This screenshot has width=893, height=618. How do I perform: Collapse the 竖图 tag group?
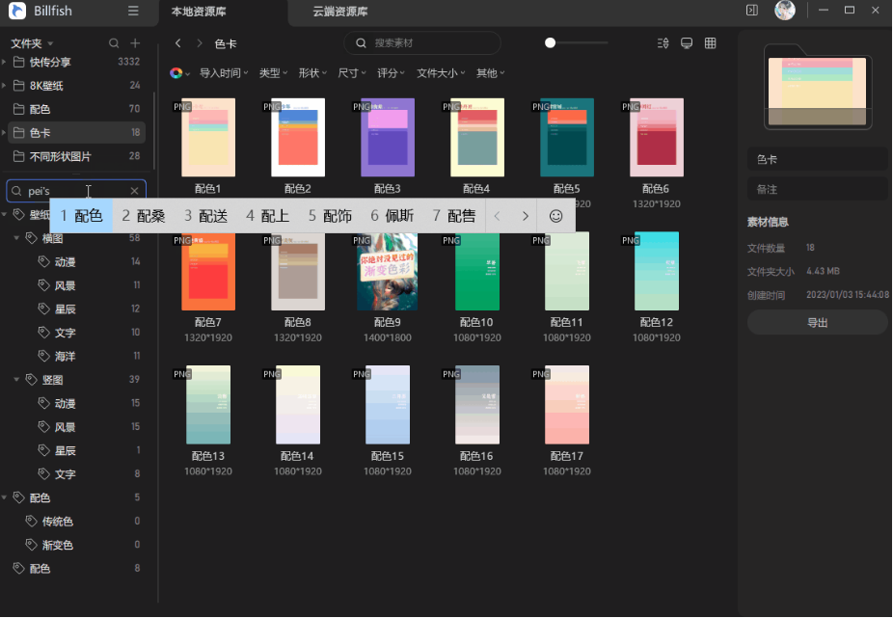click(x=17, y=380)
